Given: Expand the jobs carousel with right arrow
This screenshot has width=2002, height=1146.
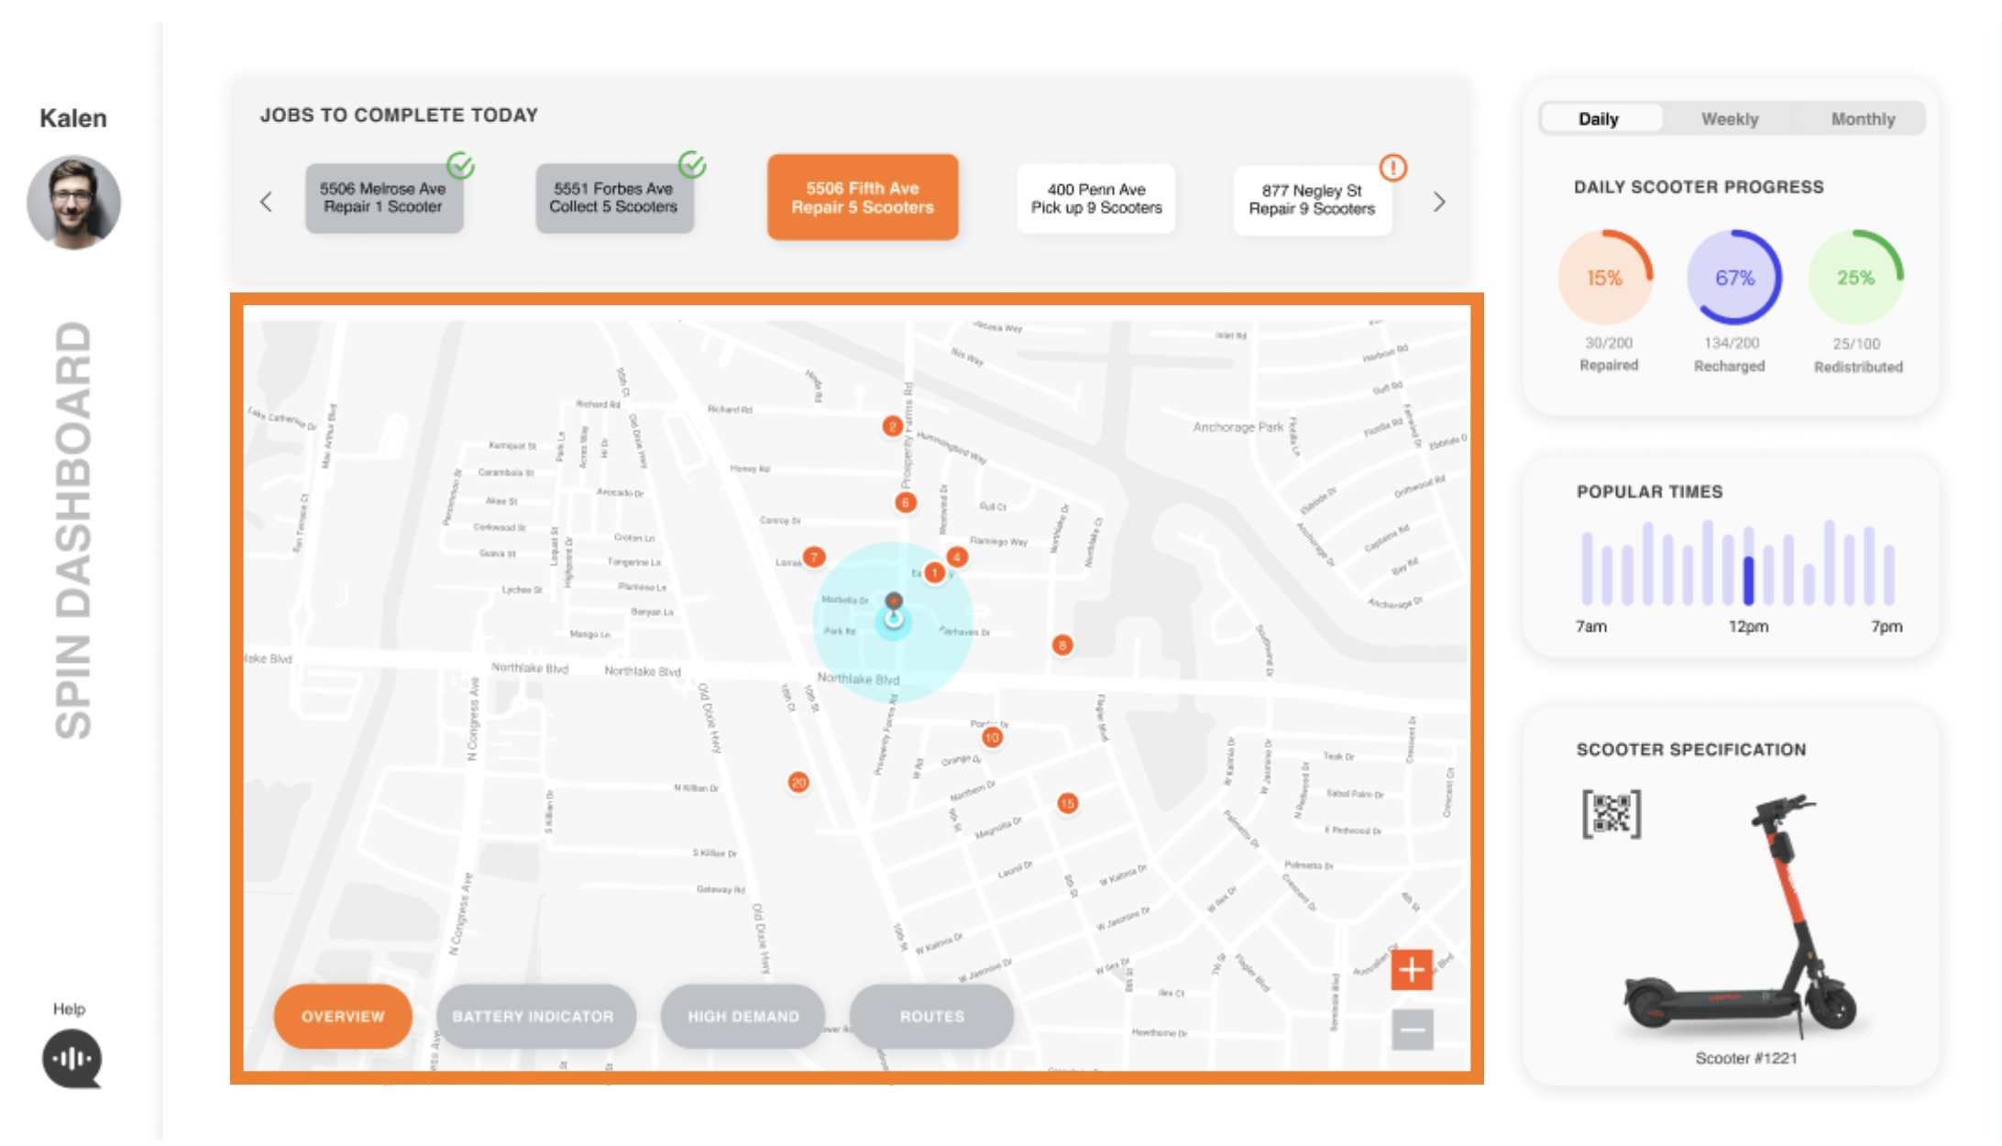Looking at the screenshot, I should 1439,203.
